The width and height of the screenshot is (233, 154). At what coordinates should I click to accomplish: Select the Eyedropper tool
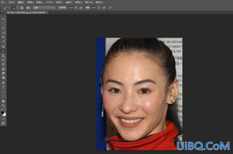pyautogui.click(x=3, y=42)
